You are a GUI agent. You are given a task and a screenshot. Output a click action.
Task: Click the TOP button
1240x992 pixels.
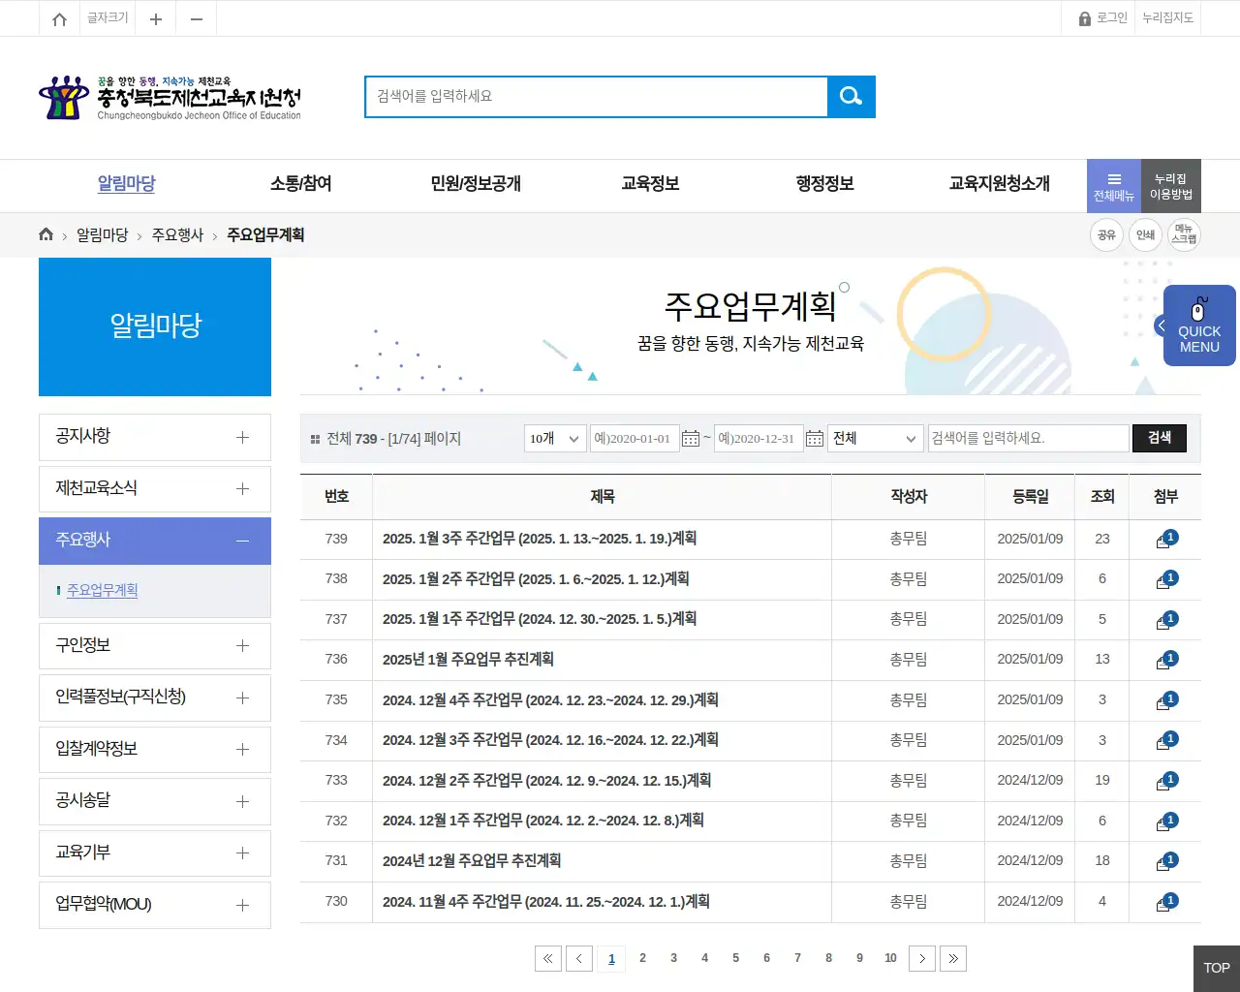(1217, 969)
